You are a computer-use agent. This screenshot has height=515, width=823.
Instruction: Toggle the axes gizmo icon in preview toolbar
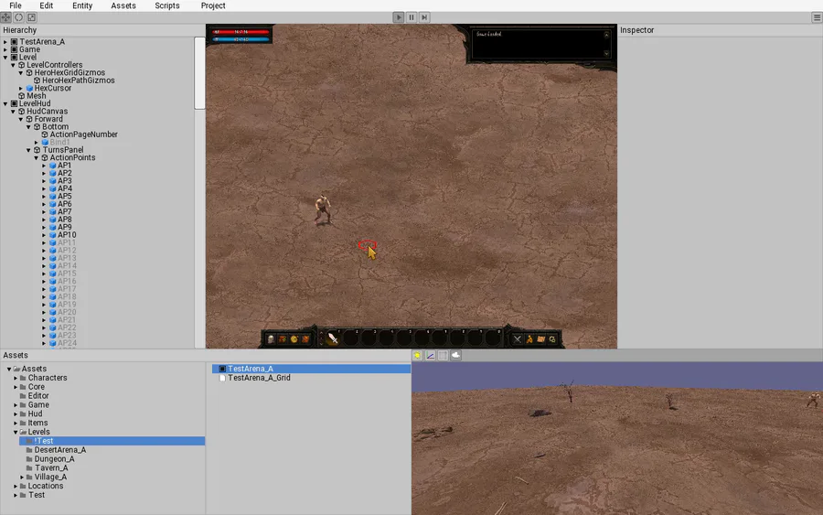(431, 356)
